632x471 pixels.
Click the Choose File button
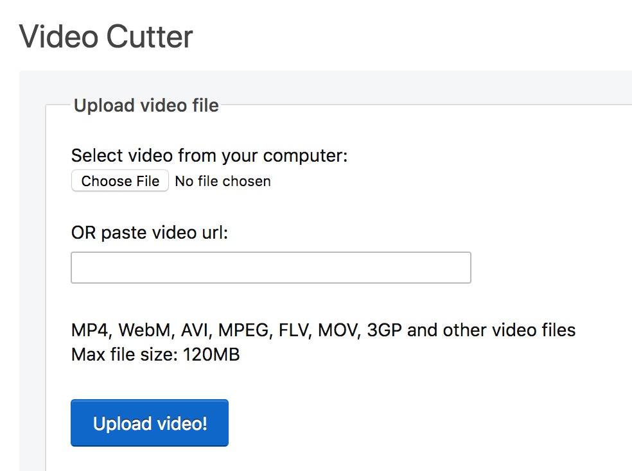pyautogui.click(x=119, y=181)
